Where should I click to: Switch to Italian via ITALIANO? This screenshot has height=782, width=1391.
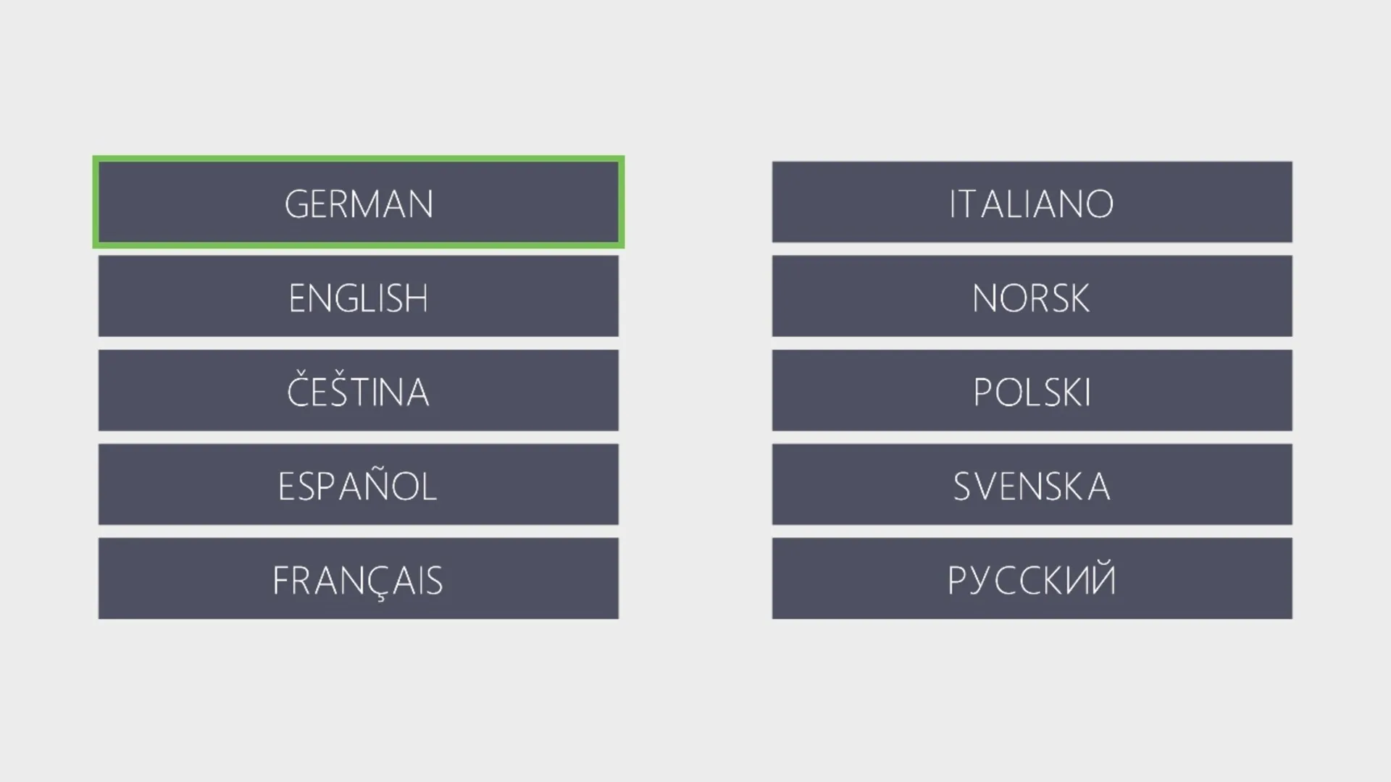point(1032,202)
